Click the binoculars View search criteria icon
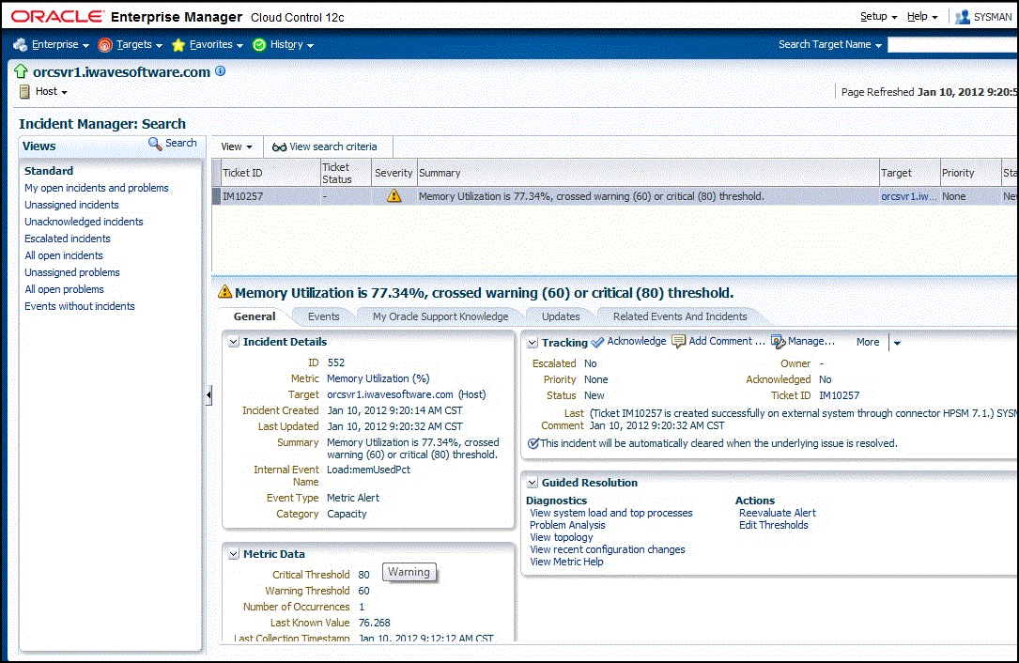Viewport: 1019px width, 663px height. [280, 146]
